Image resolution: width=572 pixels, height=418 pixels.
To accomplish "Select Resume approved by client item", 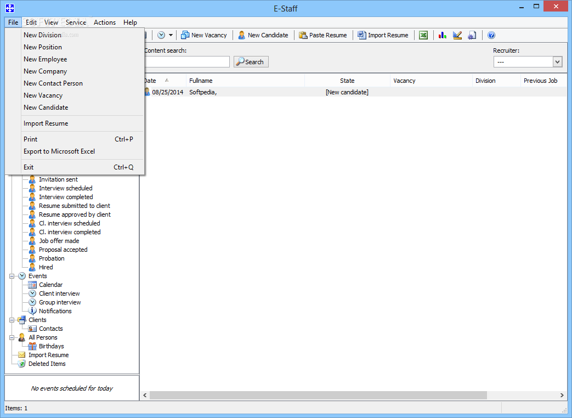I will [75, 214].
